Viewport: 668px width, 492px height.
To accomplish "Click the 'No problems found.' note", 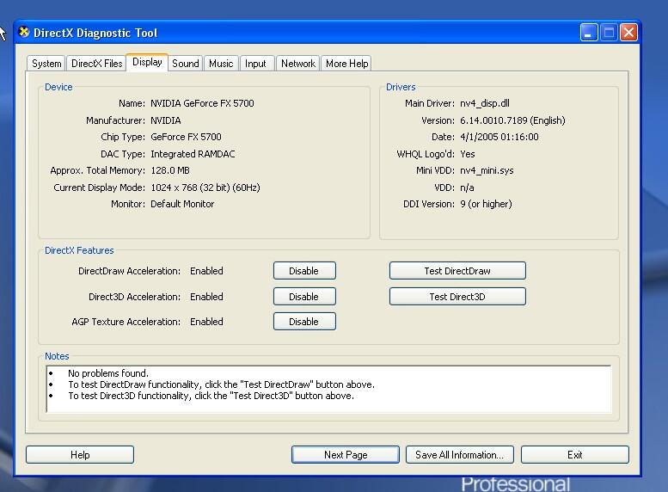I will 108,373.
